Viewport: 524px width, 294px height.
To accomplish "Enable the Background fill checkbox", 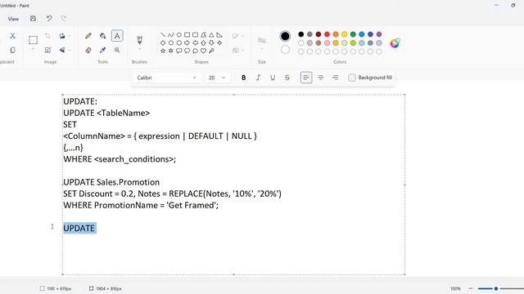I will click(x=352, y=78).
